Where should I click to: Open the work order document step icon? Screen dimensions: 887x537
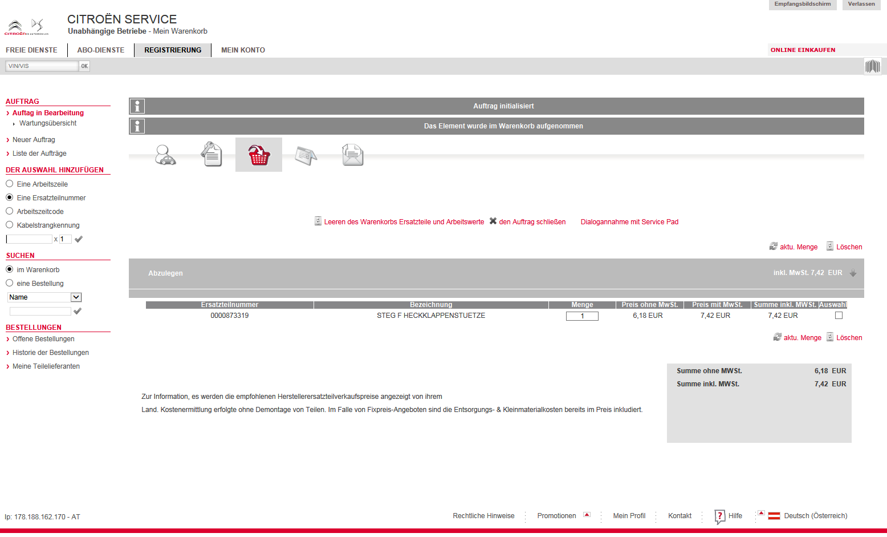211,155
